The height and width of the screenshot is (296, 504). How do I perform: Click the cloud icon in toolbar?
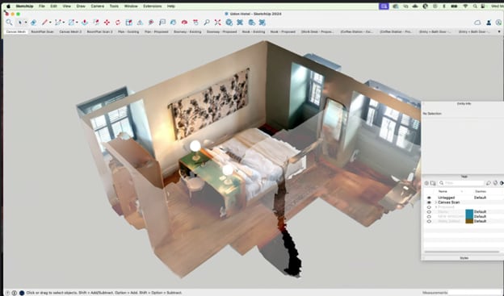point(477,23)
